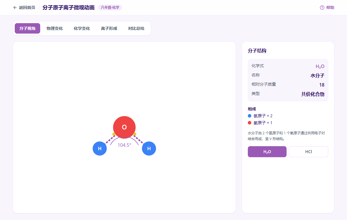Return via 返回首页 link

(x=24, y=8)
